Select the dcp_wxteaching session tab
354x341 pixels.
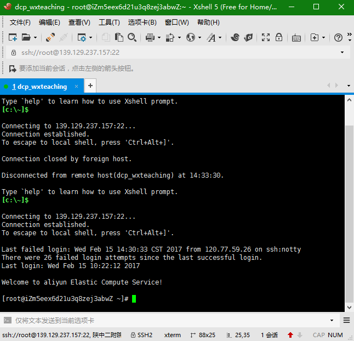tap(39, 87)
